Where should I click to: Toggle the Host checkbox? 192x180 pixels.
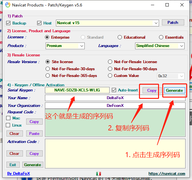point(39,23)
